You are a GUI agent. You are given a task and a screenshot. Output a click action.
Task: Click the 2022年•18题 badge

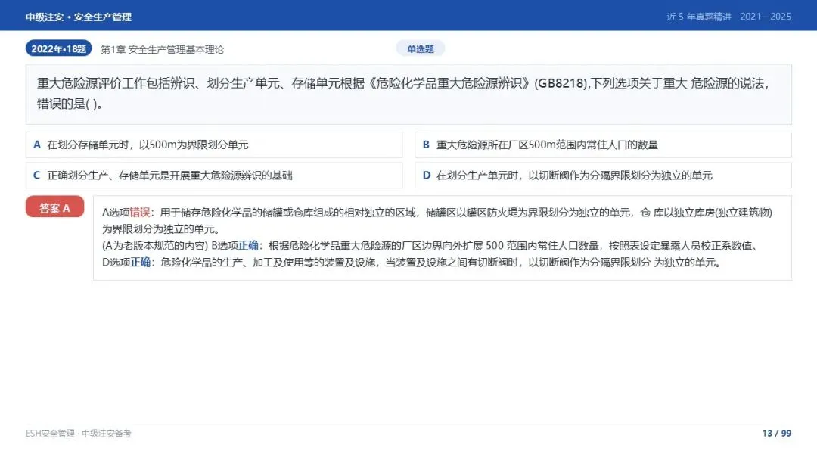point(58,49)
